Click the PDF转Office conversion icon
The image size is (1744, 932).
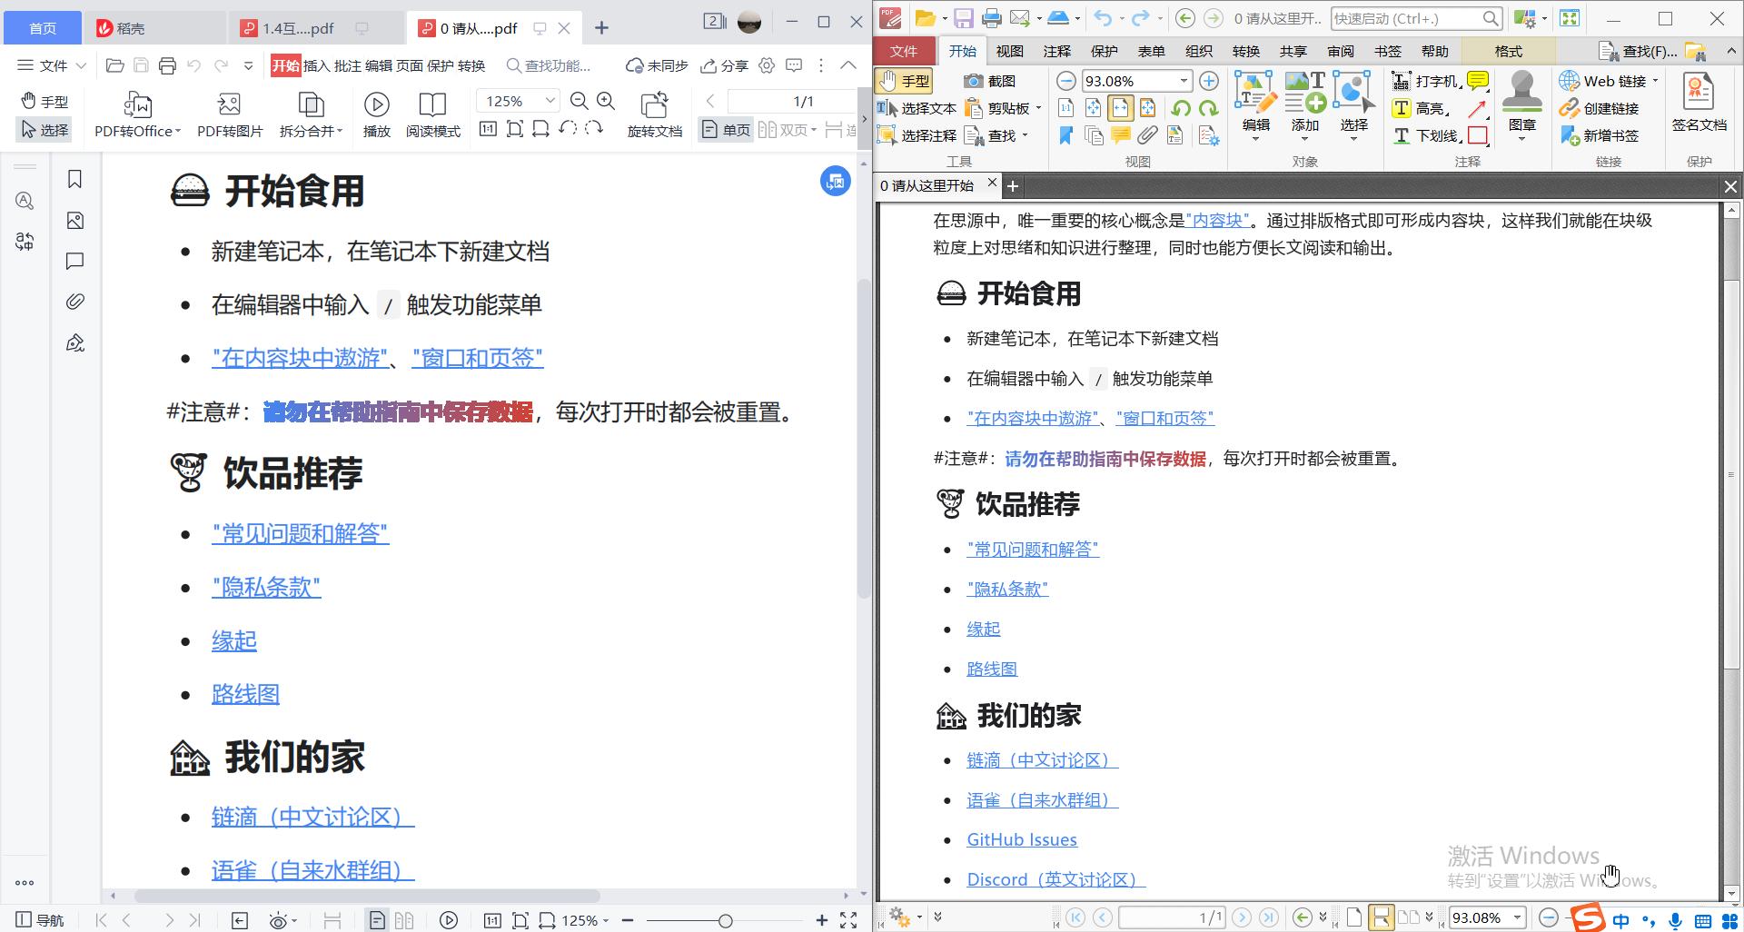point(137,105)
